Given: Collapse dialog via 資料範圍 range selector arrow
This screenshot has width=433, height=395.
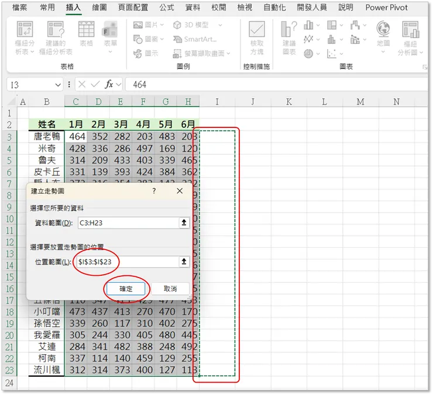Looking at the screenshot, I should (x=184, y=223).
